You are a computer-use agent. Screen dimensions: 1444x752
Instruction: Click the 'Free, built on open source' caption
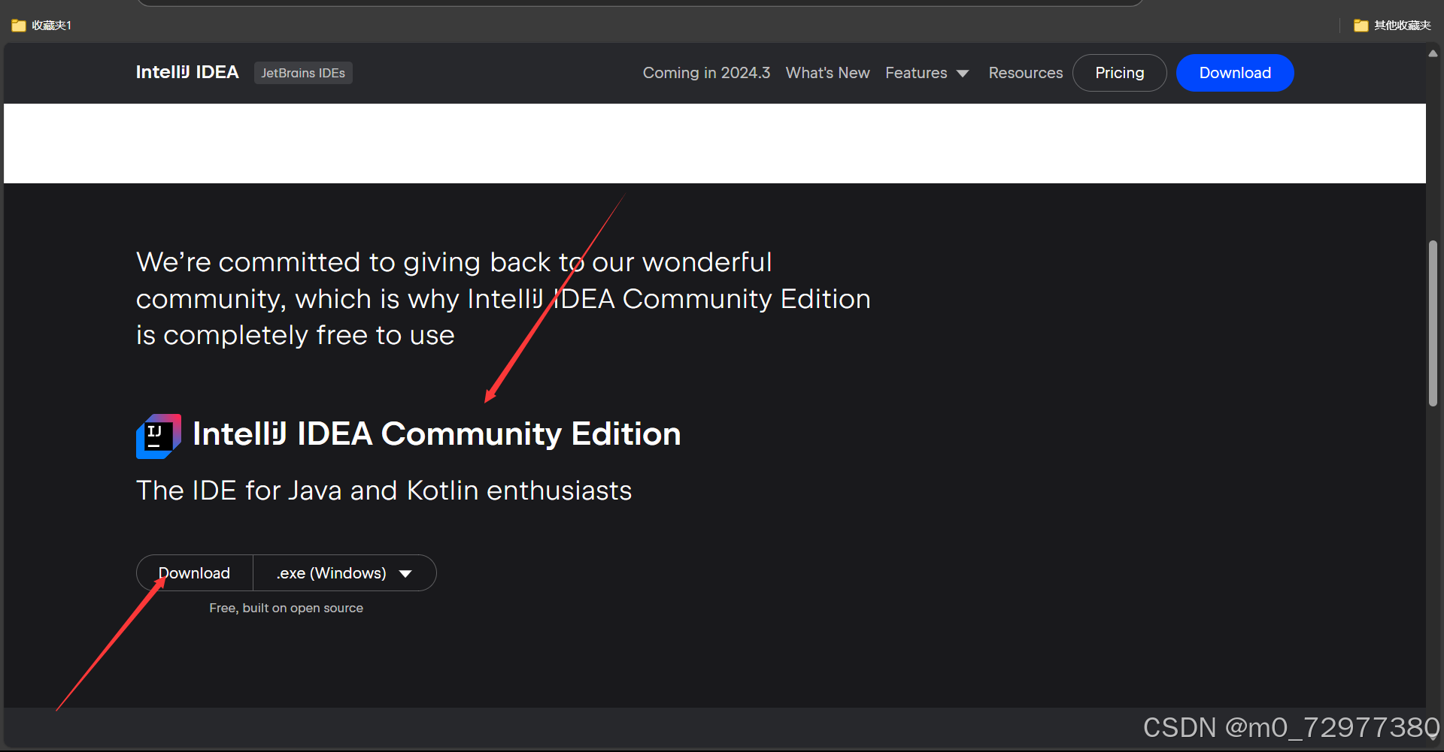pyautogui.click(x=286, y=608)
